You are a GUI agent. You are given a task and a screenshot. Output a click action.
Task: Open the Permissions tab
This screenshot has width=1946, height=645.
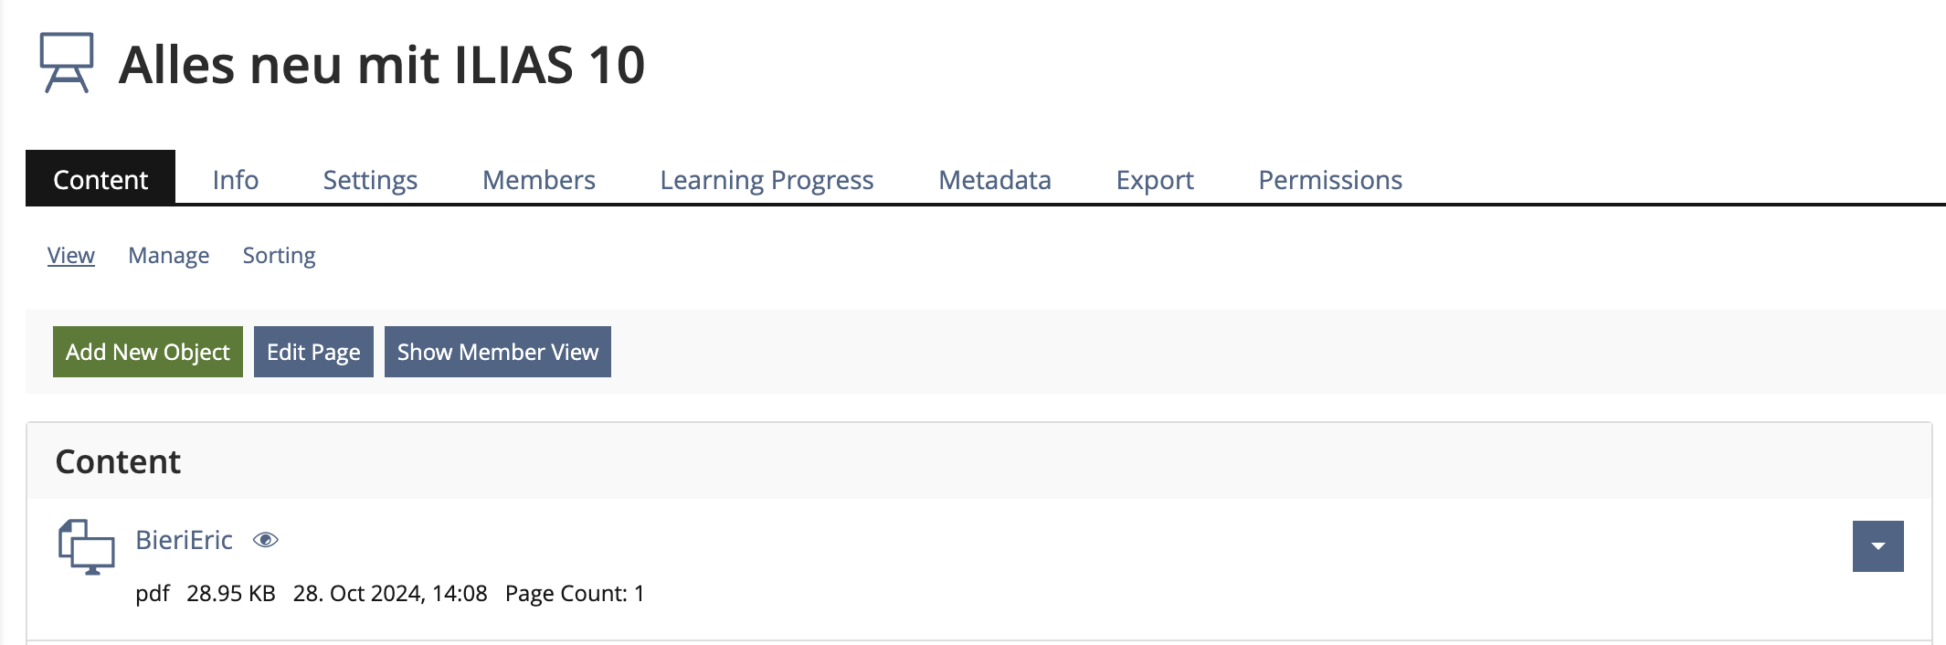coord(1329,179)
